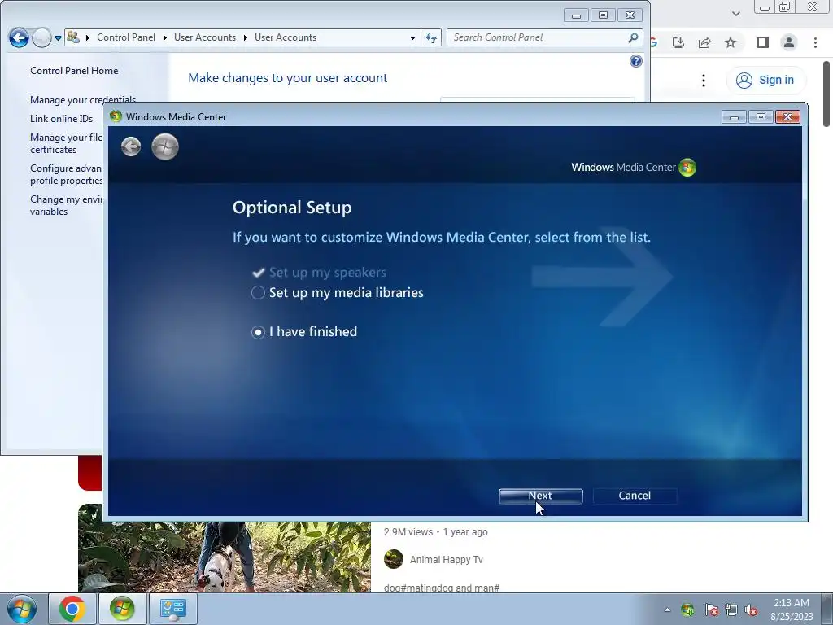Click Chrome install or download page icon
Image resolution: width=833 pixels, height=625 pixels.
pos(678,42)
